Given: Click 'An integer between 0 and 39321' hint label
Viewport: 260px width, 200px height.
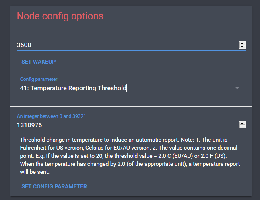Looking at the screenshot, I should click(x=51, y=116).
